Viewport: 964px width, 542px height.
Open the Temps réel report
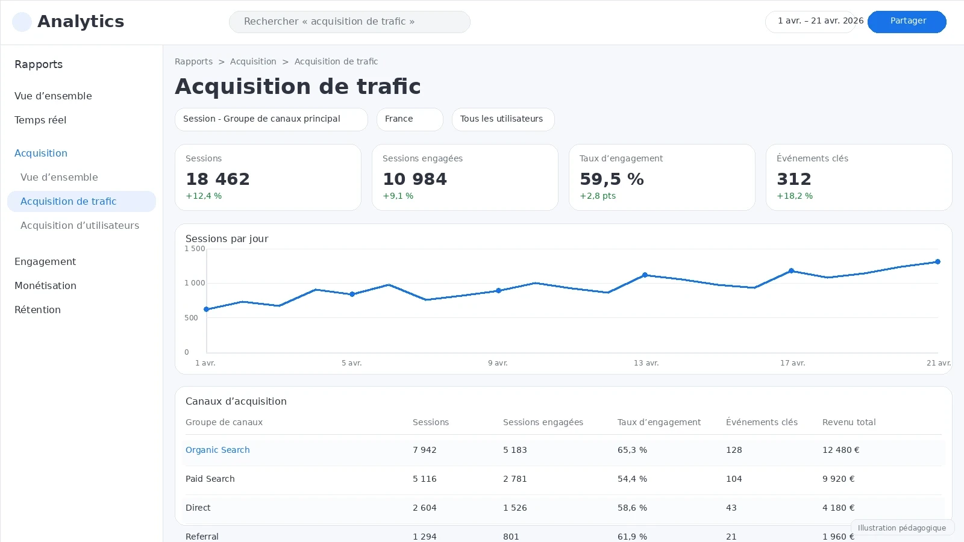tap(40, 120)
